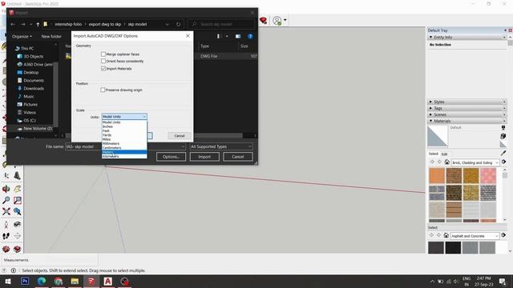Cancel the DWG/DXF Options dialog
The image size is (513, 288).
(x=180, y=135)
